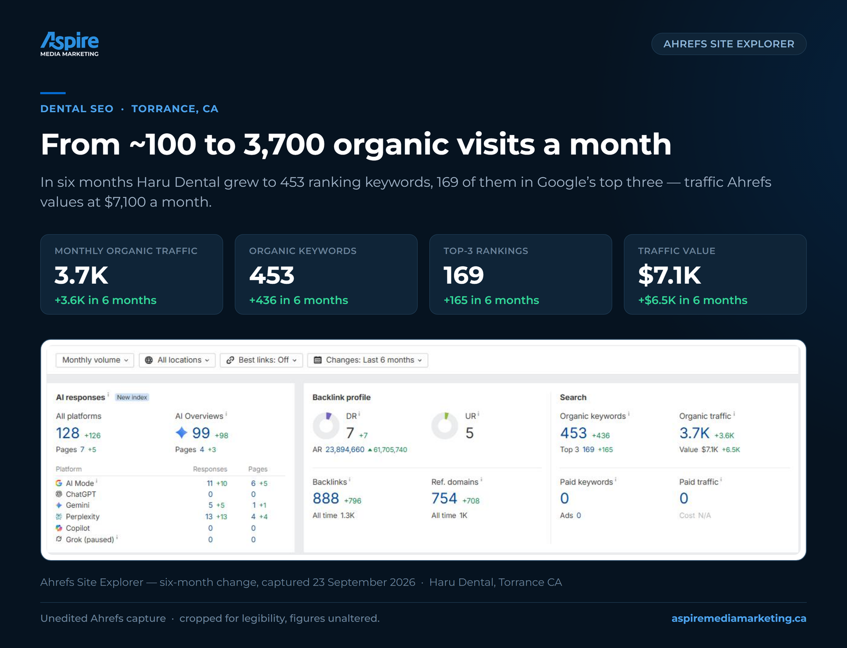The width and height of the screenshot is (847, 648).
Task: Click the 'Cost N/A' text
Action: tap(695, 516)
